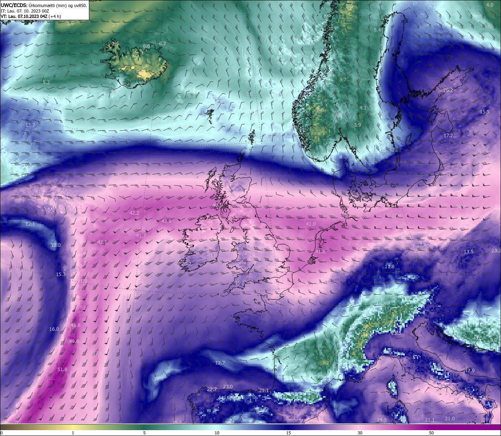Click the 5.4 value label on the map

tap(377, 30)
